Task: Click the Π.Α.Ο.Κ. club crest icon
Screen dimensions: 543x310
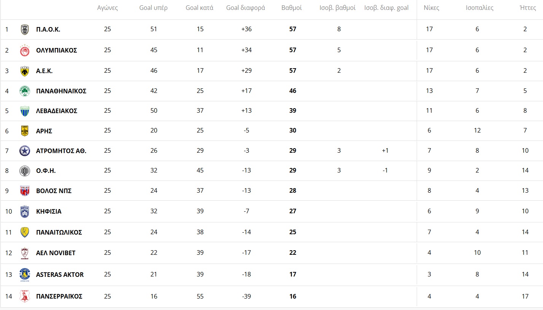Action: 25,29
